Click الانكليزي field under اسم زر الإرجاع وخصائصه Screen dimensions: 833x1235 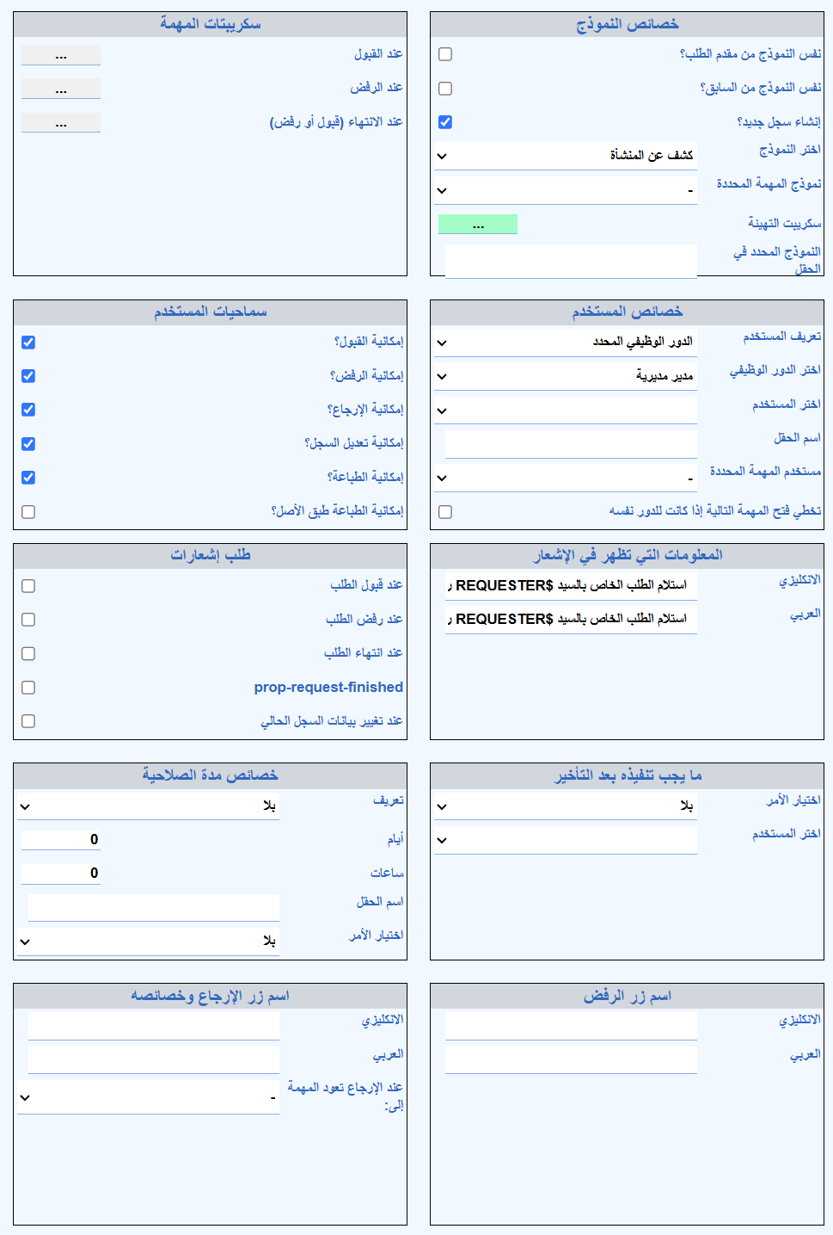(x=154, y=1026)
